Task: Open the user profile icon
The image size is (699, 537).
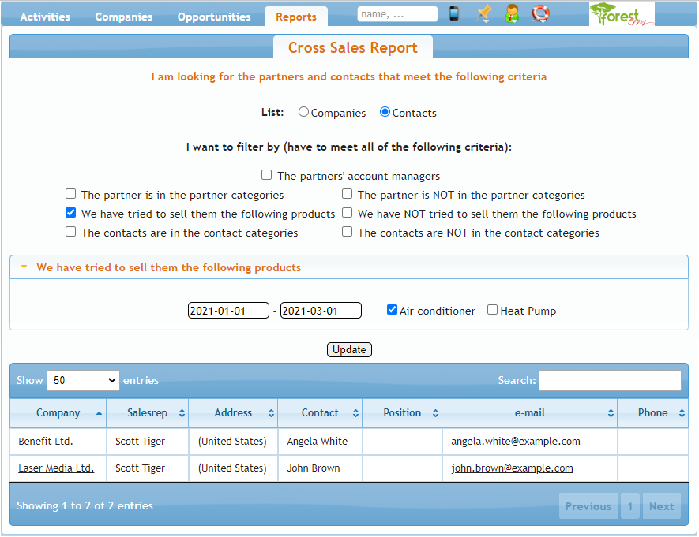Action: 512,13
